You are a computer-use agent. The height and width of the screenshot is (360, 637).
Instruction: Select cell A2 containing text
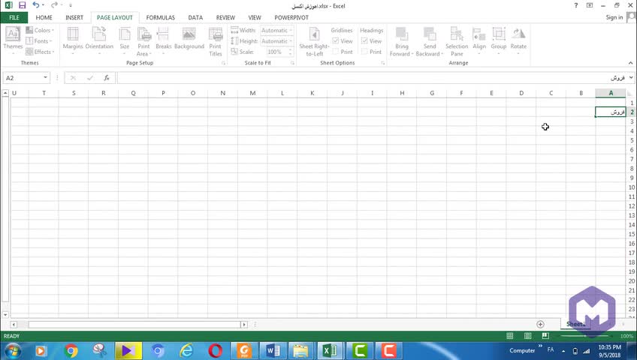[x=611, y=112]
